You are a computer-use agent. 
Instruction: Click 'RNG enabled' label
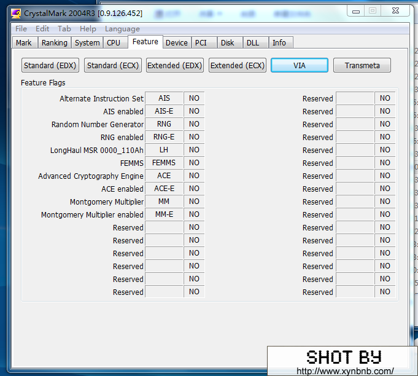[x=122, y=138]
